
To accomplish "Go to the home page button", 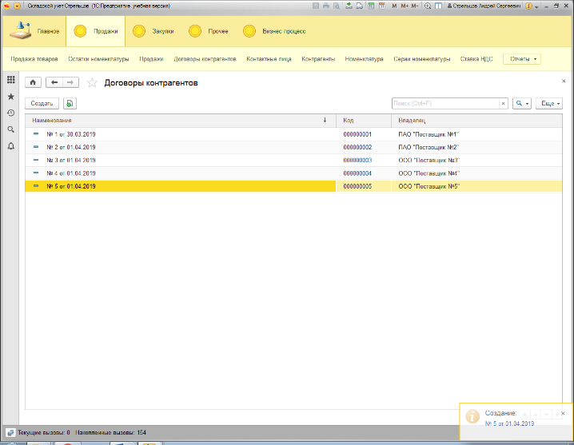I will pyautogui.click(x=33, y=82).
